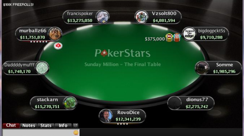Click the $375,000 bet chip stack

click(173, 38)
